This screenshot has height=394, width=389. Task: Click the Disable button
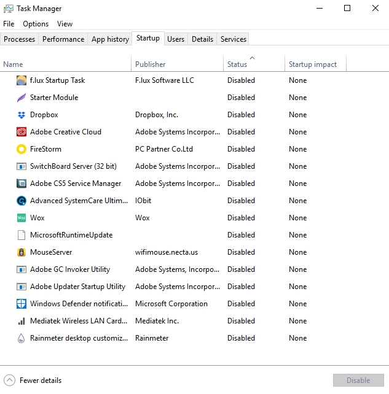pyautogui.click(x=358, y=380)
